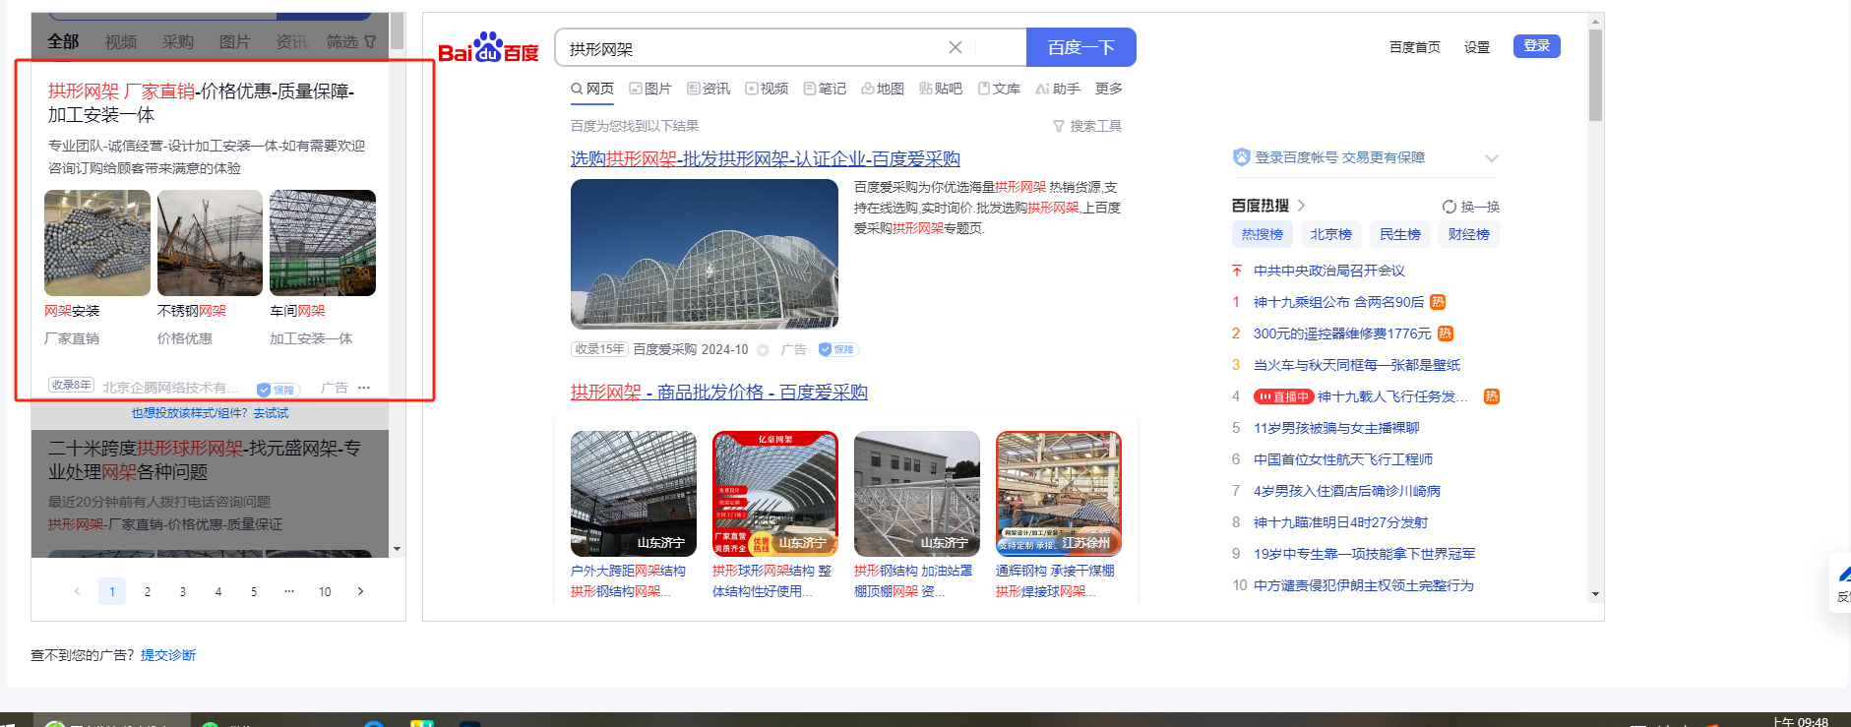Select the 全部 tab in left preview
Screen dimensions: 1851x727
tap(63, 41)
